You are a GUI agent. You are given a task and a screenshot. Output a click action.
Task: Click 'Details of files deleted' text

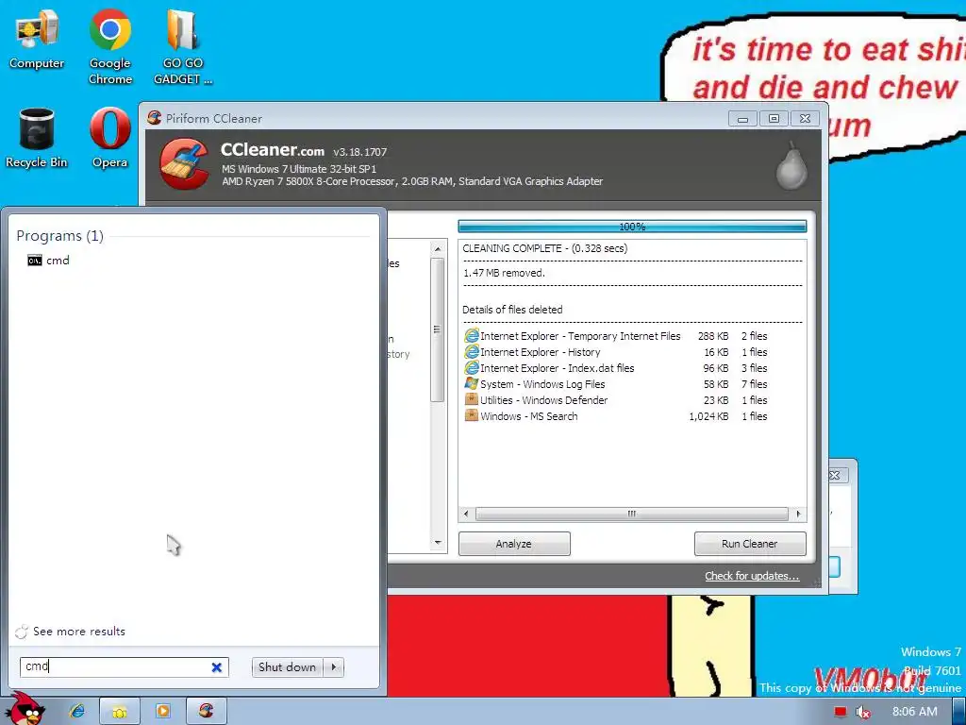[512, 310]
